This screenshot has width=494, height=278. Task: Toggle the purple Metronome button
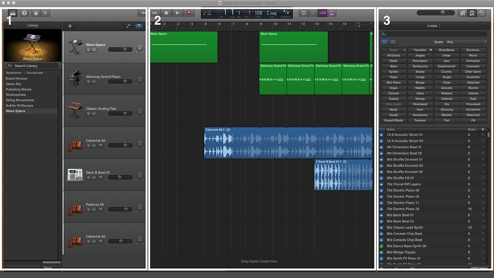coord(331,13)
